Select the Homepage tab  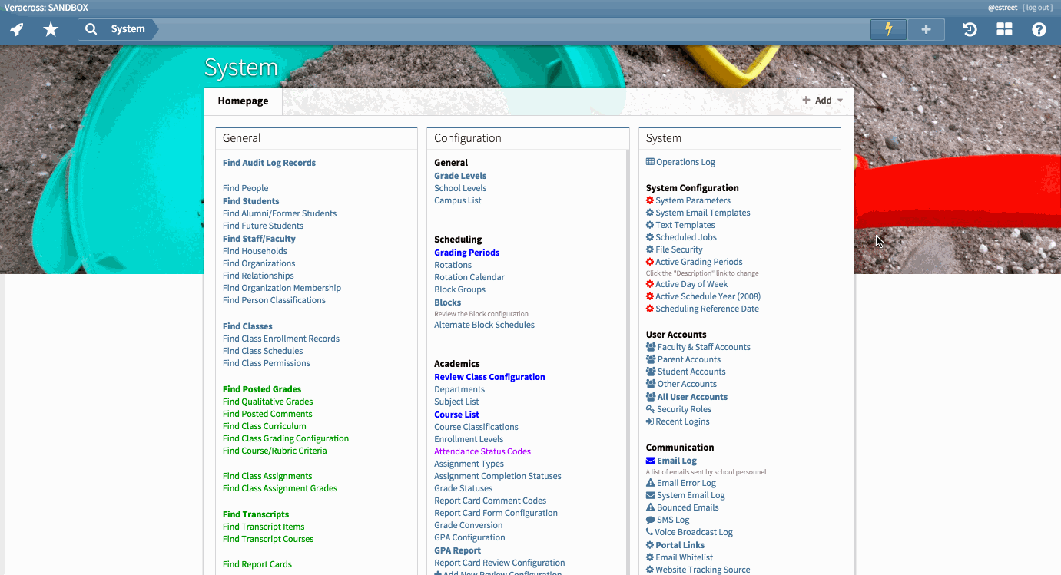pos(243,101)
